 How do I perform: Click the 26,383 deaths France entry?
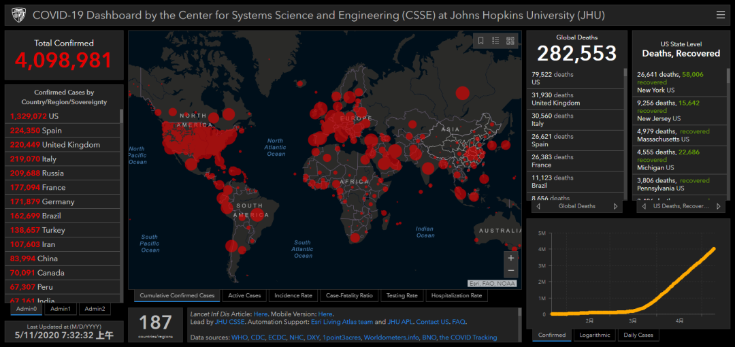[x=576, y=161]
